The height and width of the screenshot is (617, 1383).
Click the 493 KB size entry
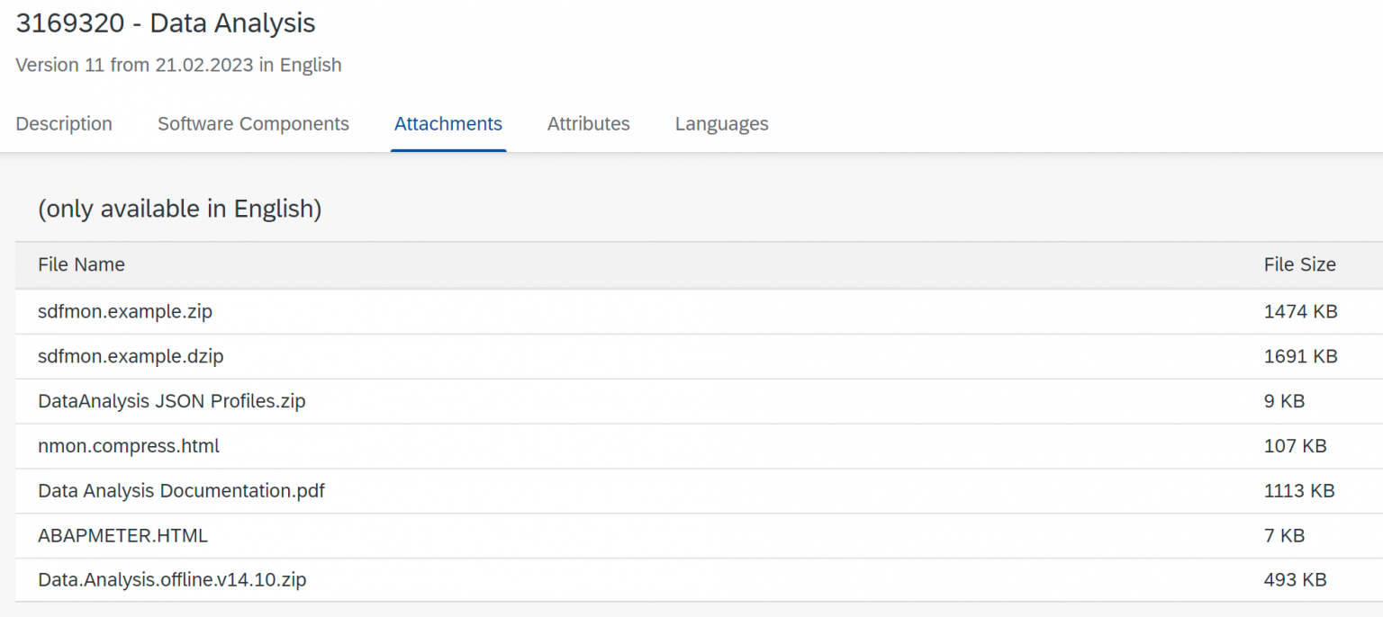1295,580
